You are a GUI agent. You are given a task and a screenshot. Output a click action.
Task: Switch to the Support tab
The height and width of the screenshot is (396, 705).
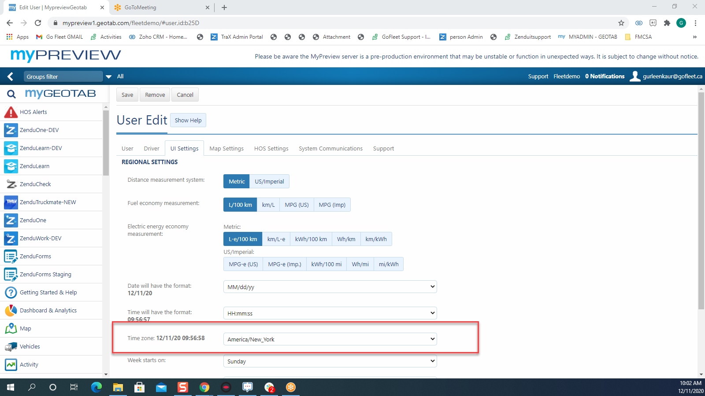point(383,148)
